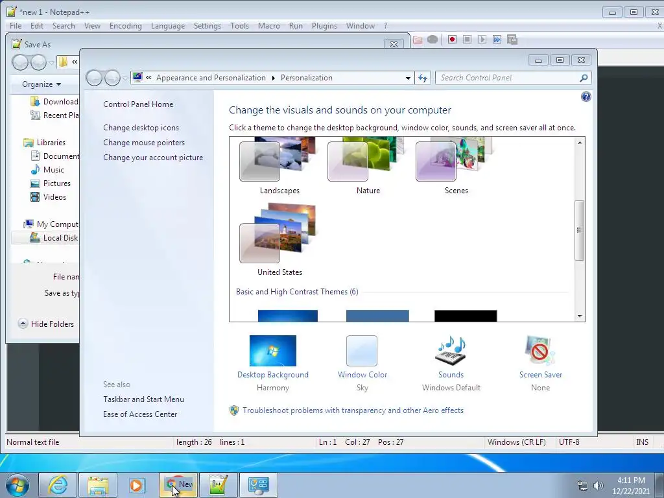
Task: Open Taskbar and Start Menu link
Action: coord(143,399)
